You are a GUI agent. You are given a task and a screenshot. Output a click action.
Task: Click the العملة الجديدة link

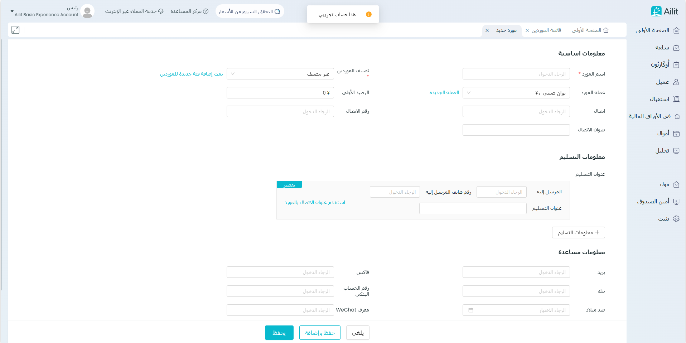pos(444,93)
